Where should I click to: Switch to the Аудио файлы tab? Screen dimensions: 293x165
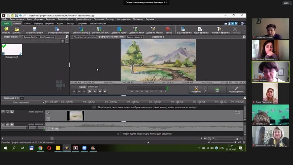30,37
